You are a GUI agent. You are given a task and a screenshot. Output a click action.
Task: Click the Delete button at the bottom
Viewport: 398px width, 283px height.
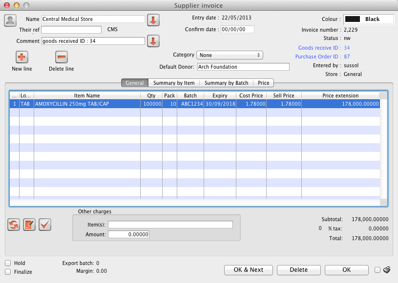pos(298,270)
